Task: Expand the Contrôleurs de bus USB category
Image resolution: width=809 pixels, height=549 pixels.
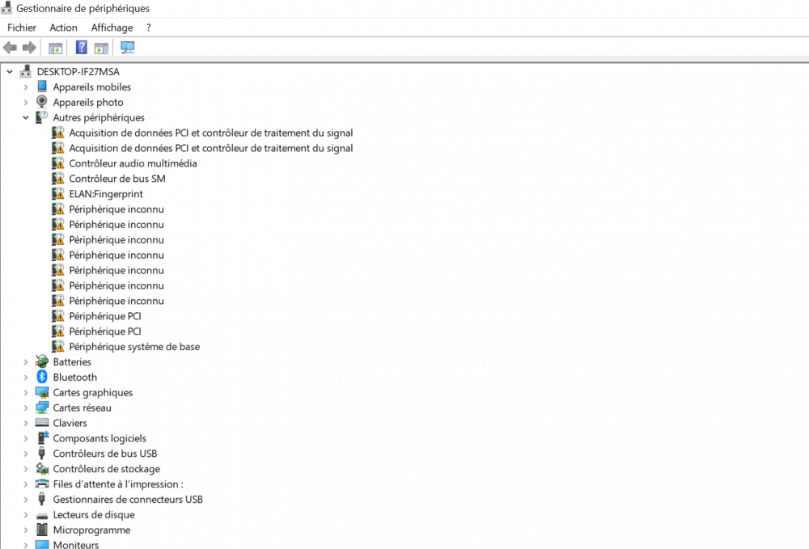Action: (25, 453)
